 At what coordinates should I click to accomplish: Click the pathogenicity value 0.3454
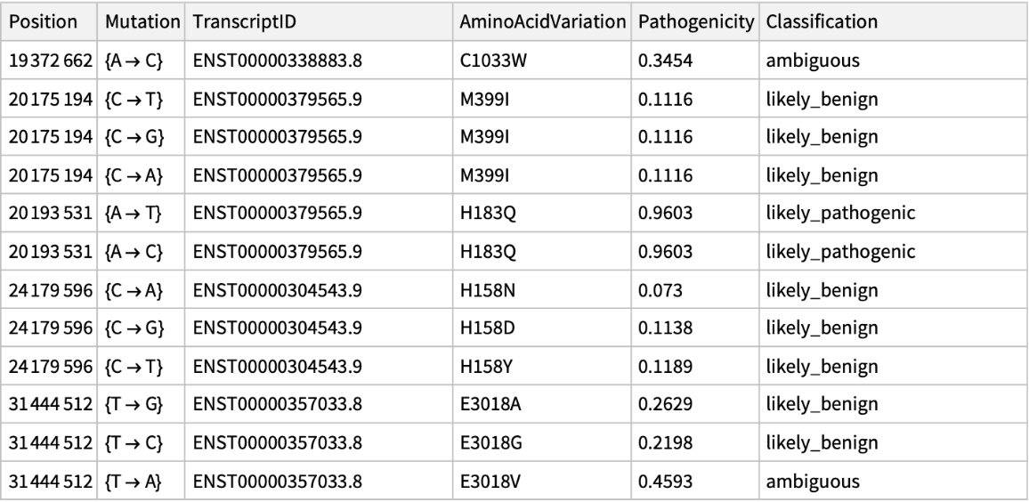tap(661, 61)
